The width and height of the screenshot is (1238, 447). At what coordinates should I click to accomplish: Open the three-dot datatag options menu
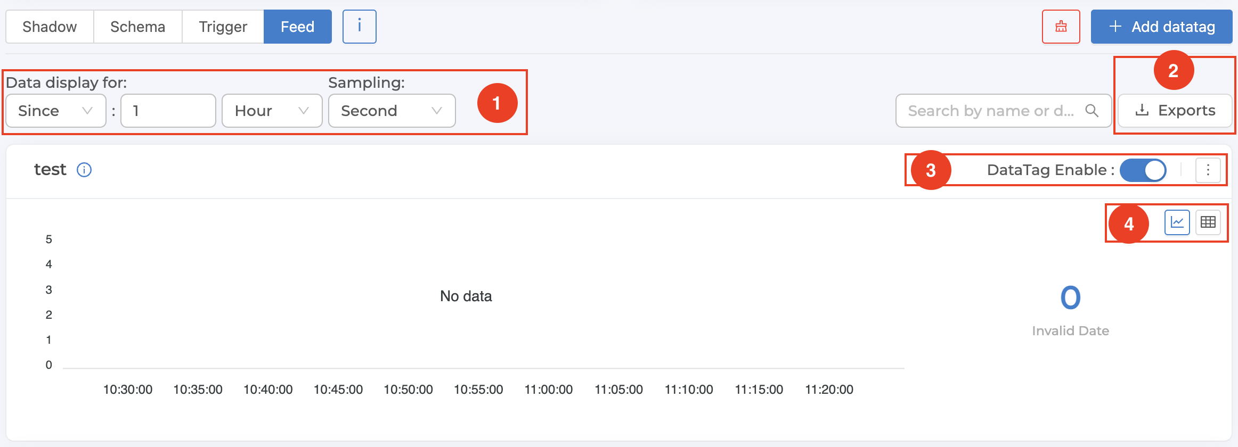pos(1208,170)
